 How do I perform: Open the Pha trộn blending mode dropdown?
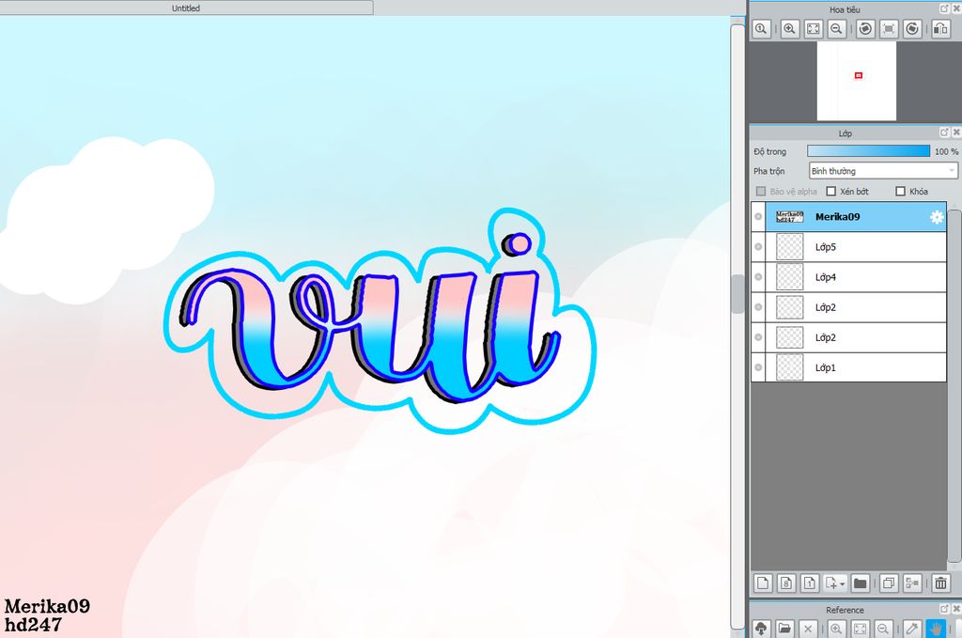tap(883, 171)
